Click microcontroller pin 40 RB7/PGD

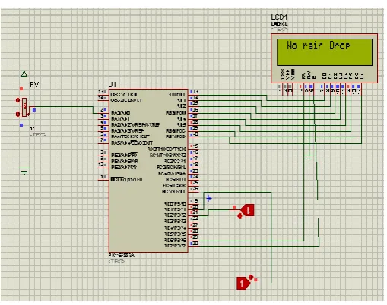tap(193, 137)
